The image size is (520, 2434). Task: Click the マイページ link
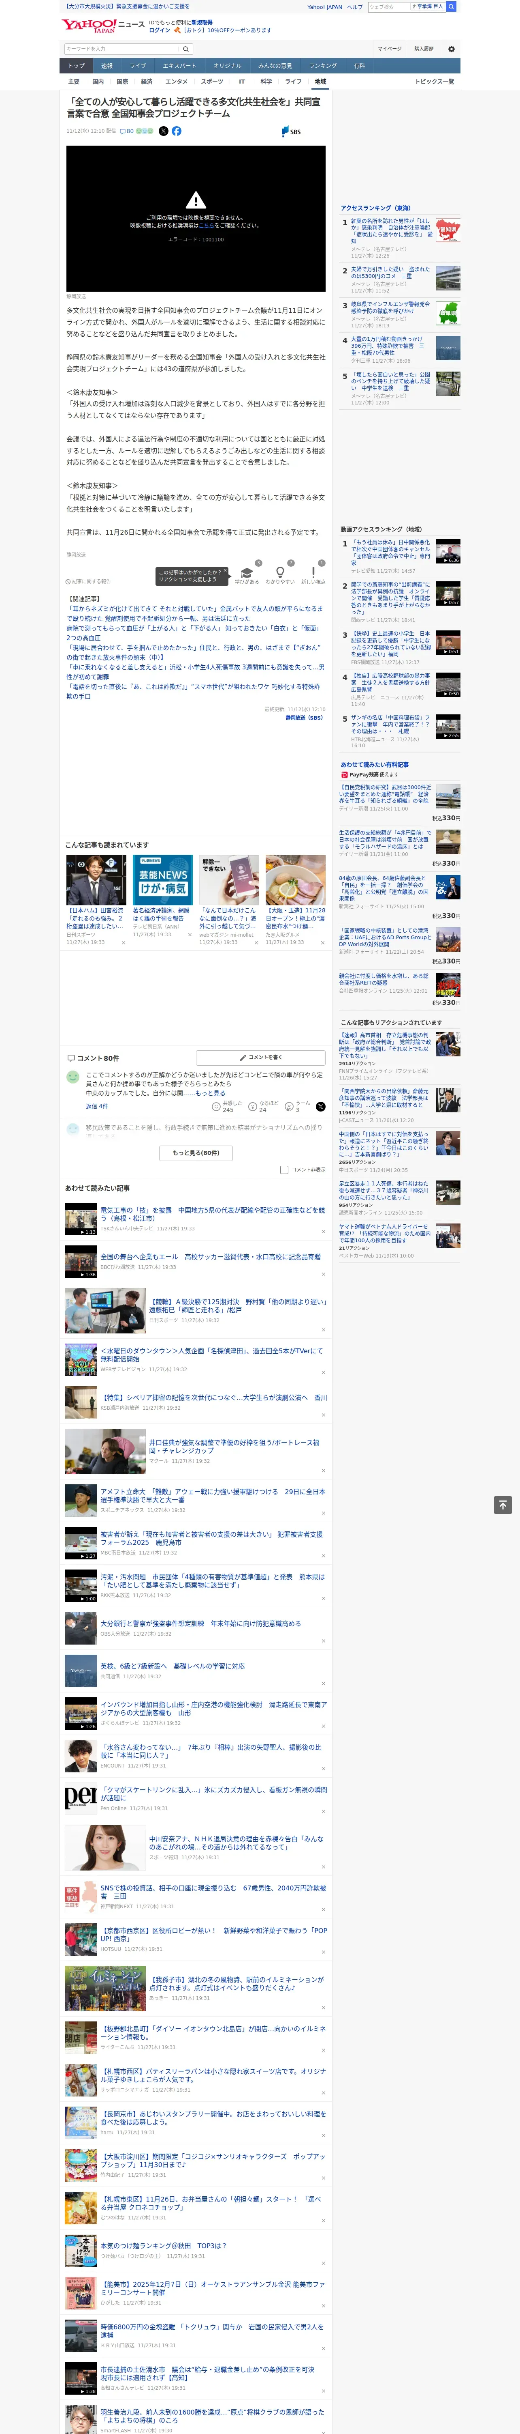(390, 49)
